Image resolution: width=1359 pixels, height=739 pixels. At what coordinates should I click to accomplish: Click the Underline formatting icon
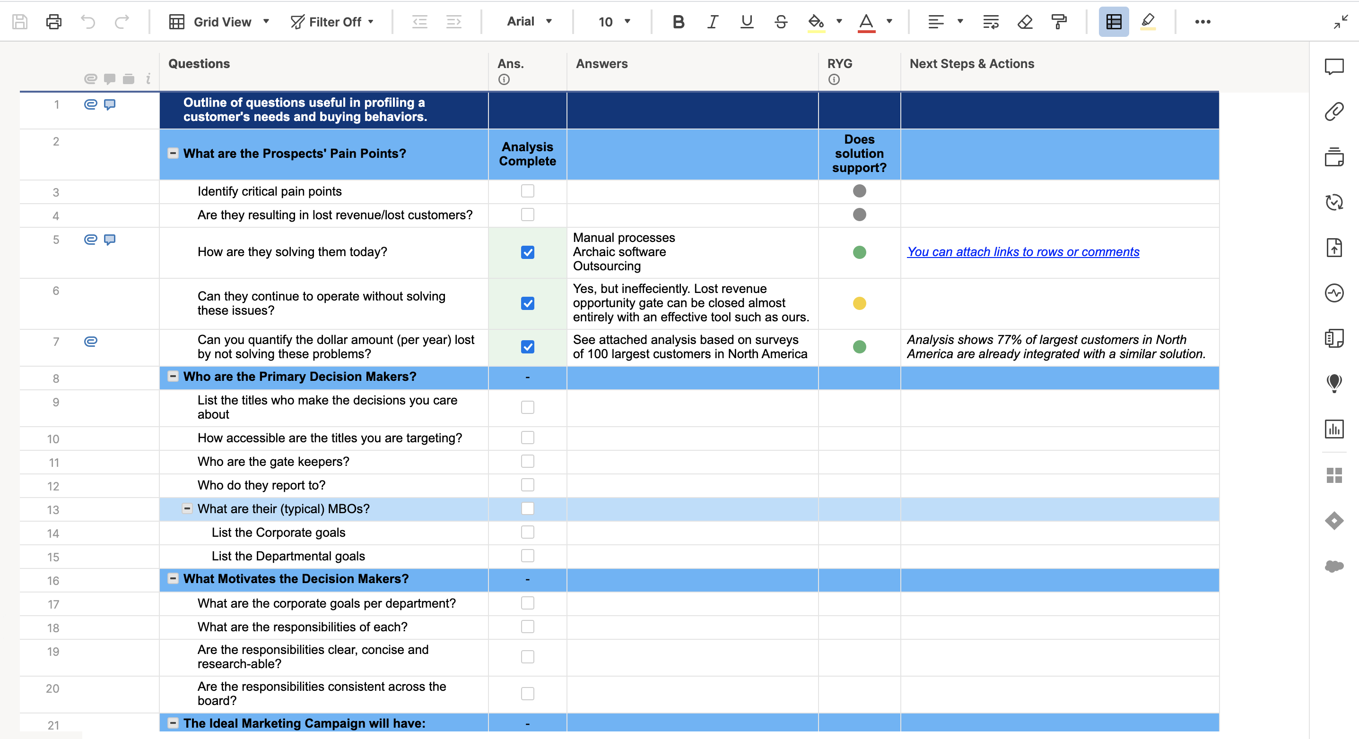tap(746, 20)
